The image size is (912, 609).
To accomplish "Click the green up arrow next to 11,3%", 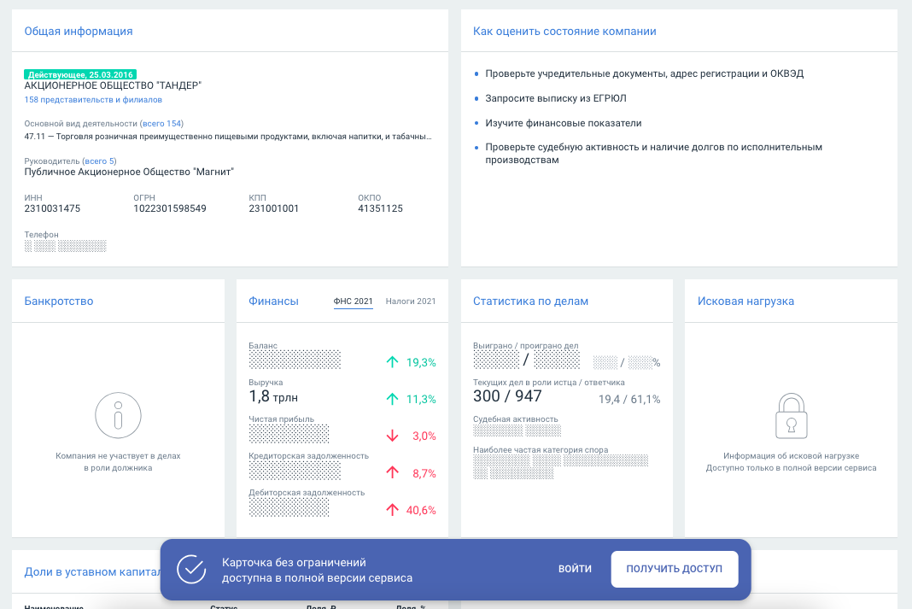I will (x=393, y=398).
